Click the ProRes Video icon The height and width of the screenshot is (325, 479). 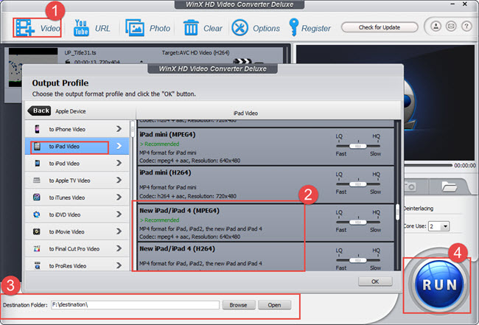(x=37, y=265)
